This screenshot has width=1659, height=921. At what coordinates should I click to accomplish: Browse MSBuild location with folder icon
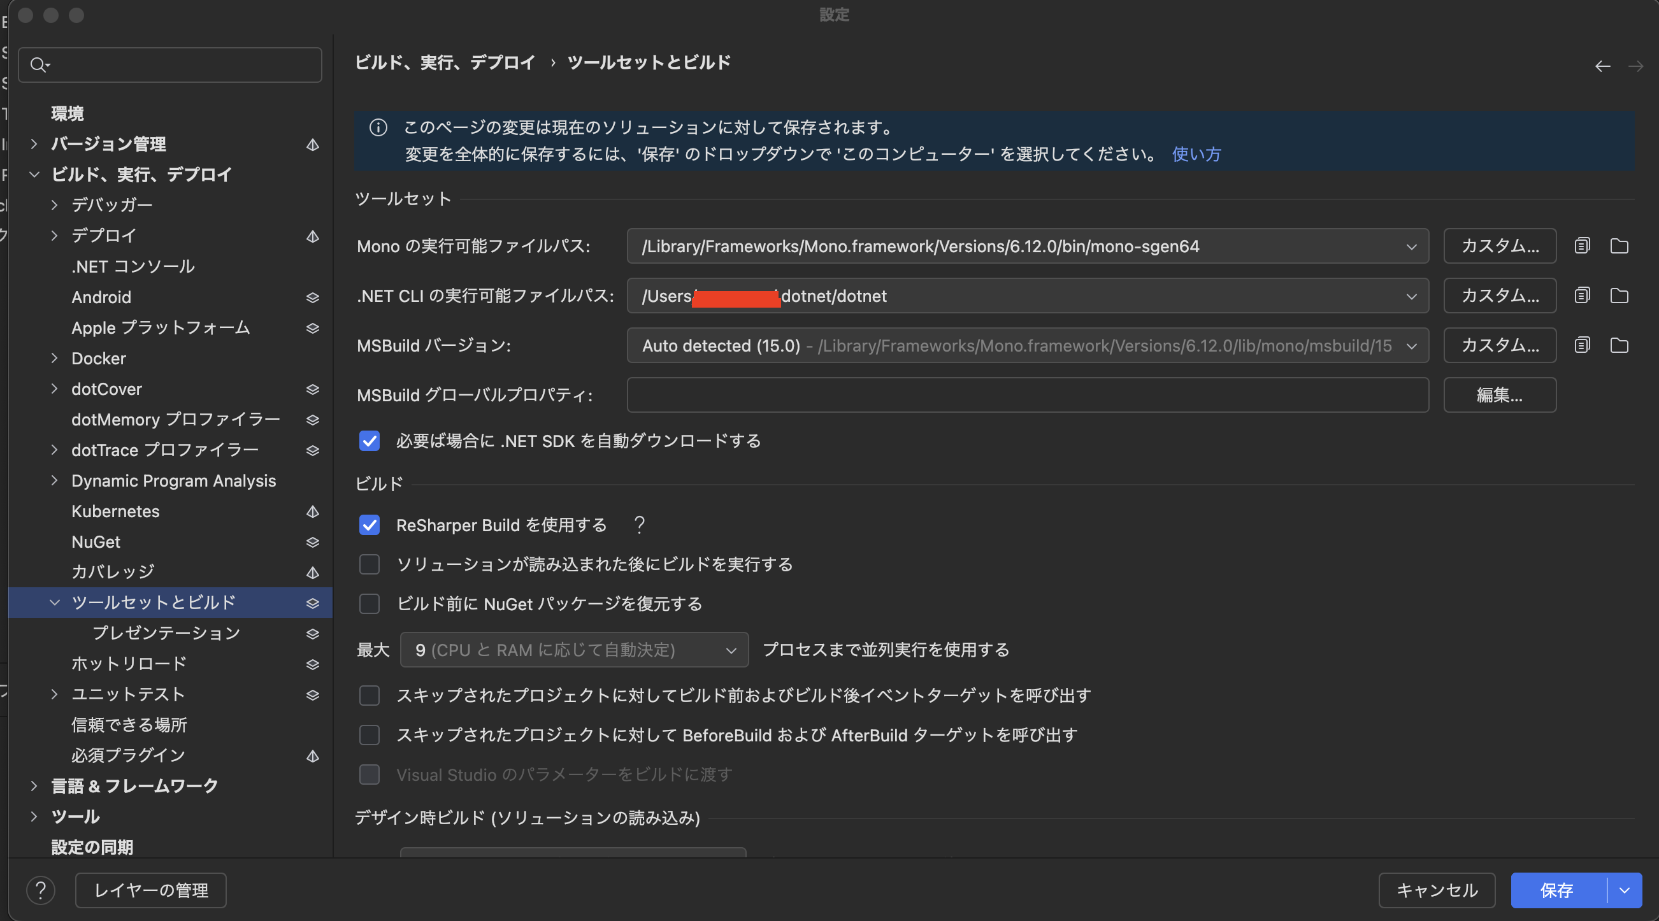[x=1619, y=345]
